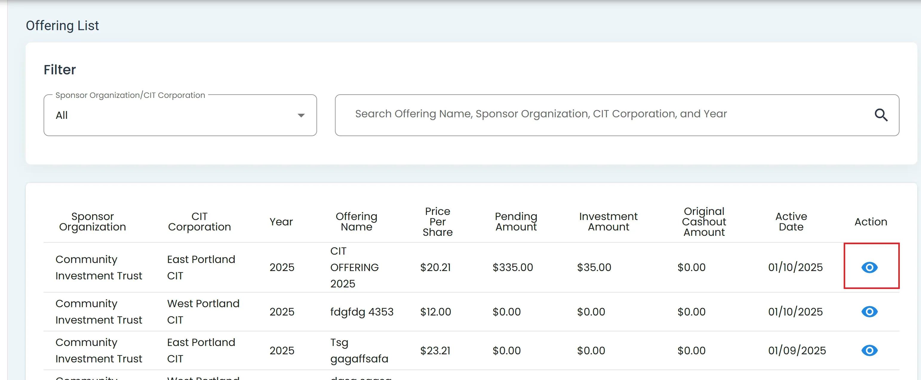Screen dimensions: 921x380
Task: Open Tsg gagaffsafa offering view icon
Action: point(869,350)
